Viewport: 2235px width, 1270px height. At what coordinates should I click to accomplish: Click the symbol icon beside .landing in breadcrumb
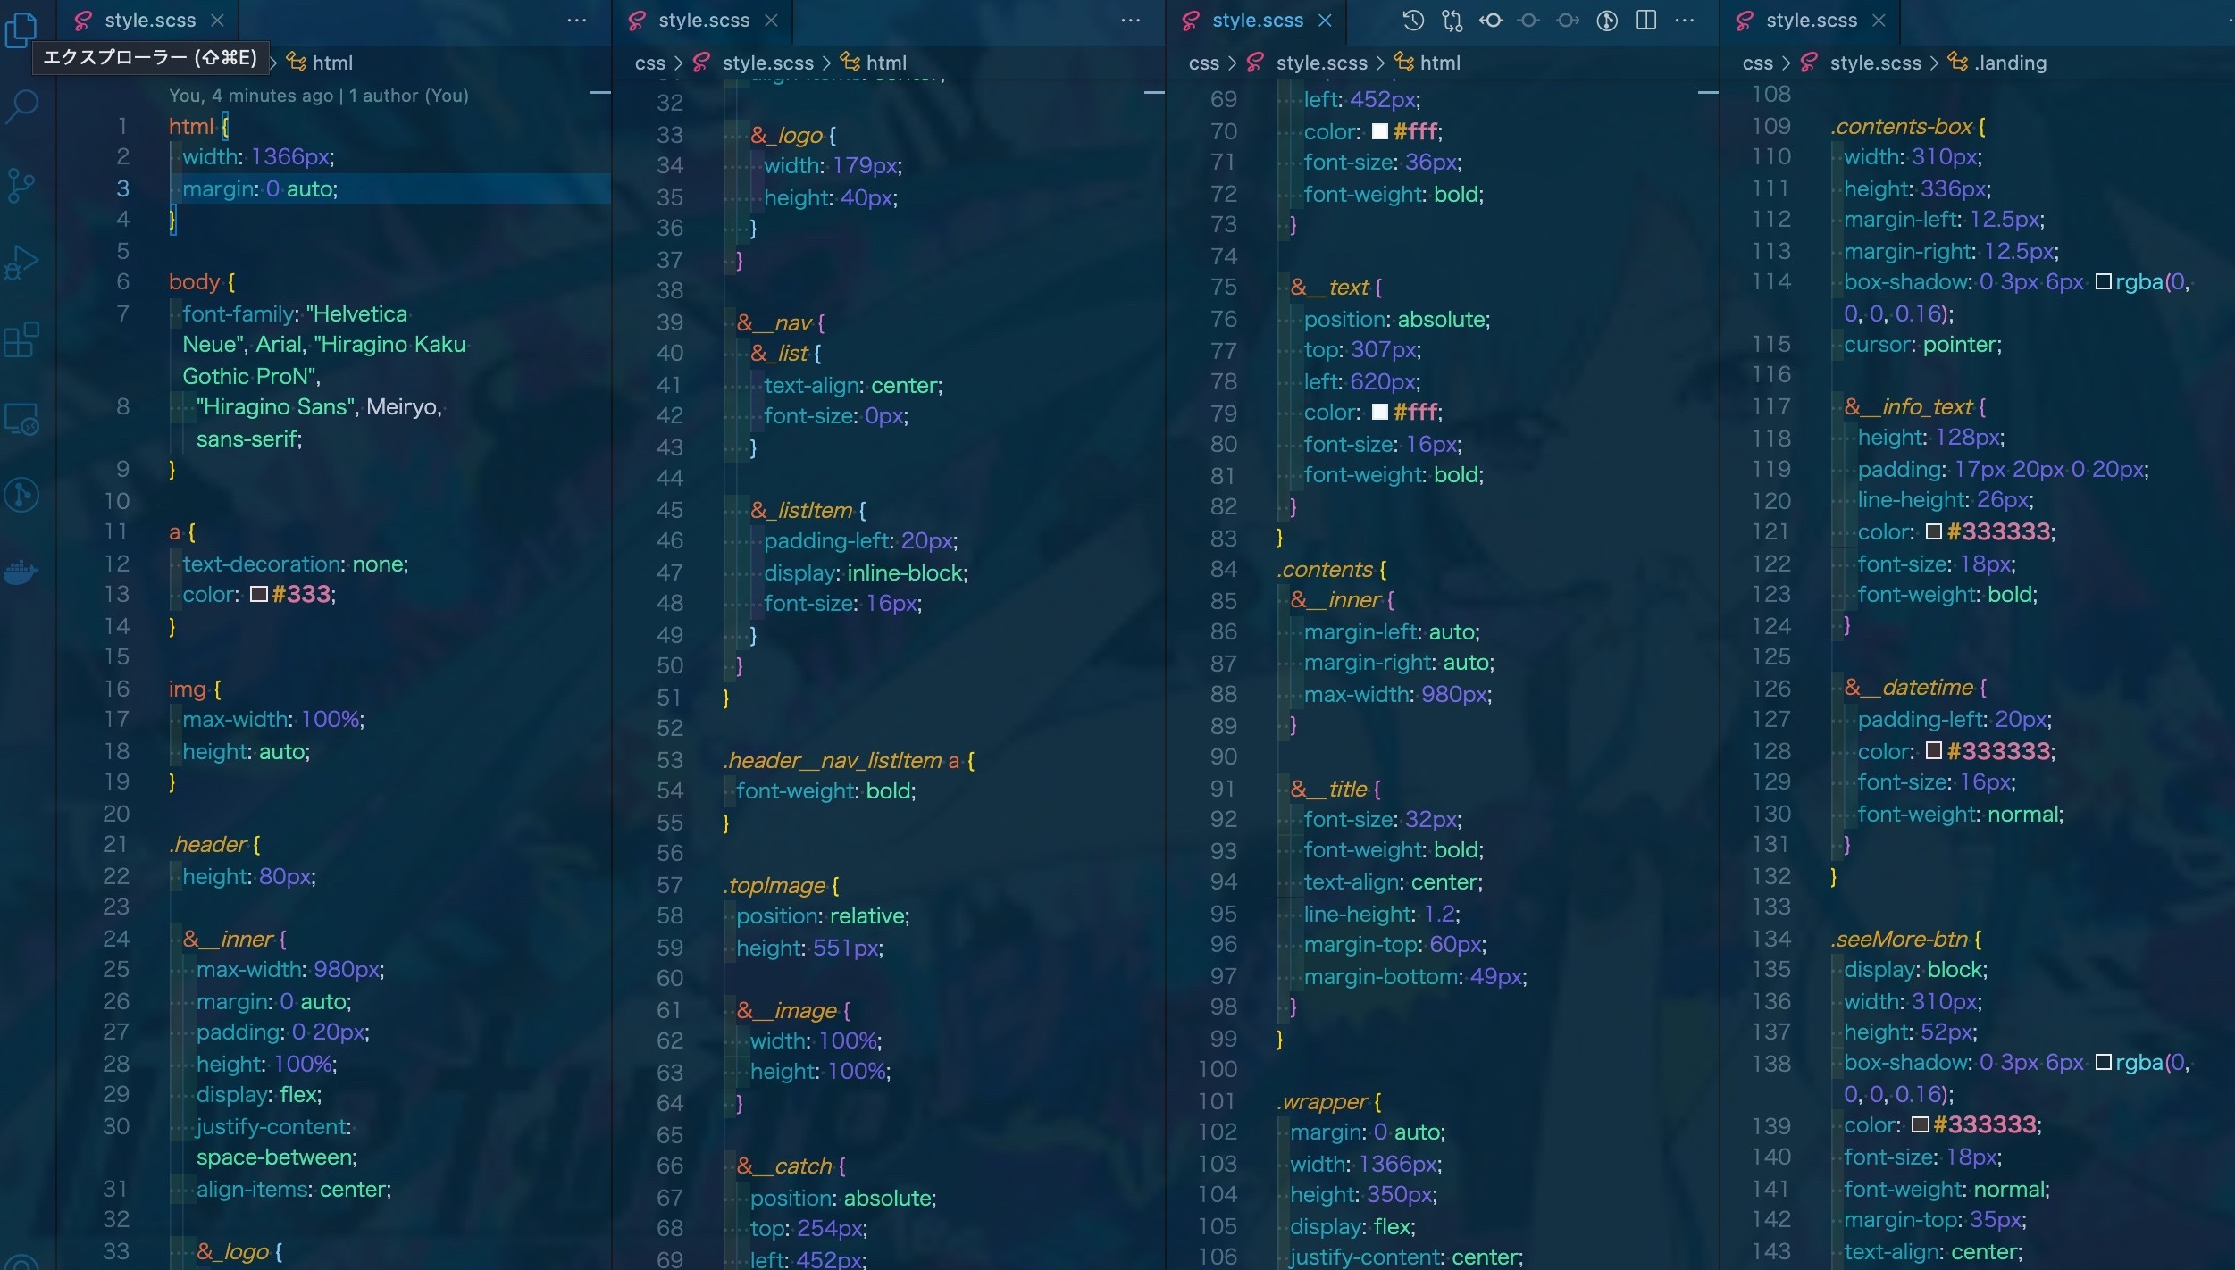point(1958,62)
